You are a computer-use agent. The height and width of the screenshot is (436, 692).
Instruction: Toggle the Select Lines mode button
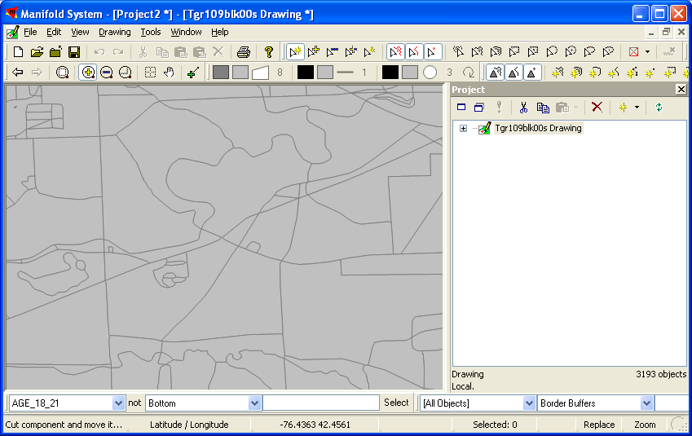(414, 52)
